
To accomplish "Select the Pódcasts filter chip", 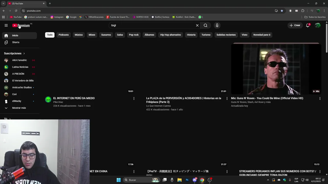I will click(64, 35).
